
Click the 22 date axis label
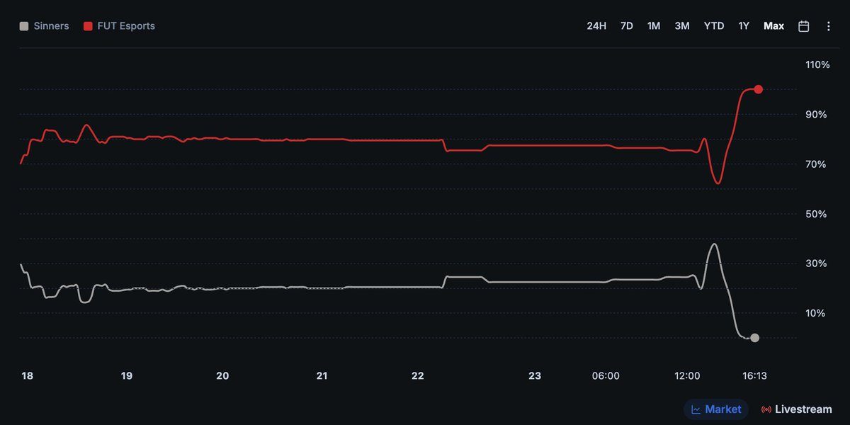click(x=418, y=376)
